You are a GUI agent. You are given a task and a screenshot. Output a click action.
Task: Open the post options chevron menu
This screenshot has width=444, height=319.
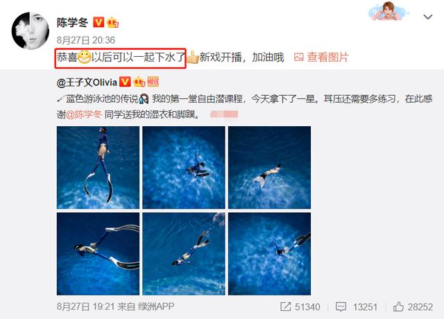(427, 17)
